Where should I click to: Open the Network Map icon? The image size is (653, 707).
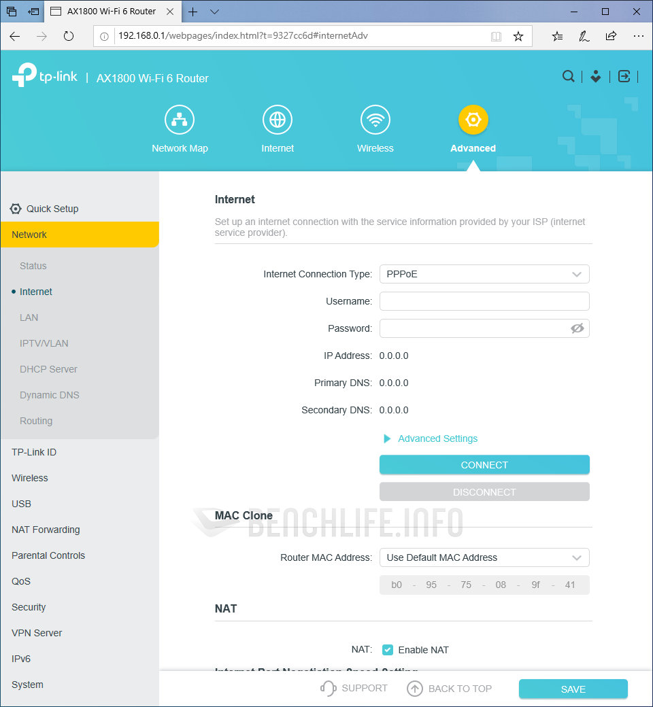pyautogui.click(x=179, y=120)
